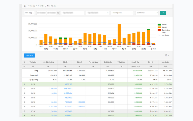193x121 pixels.
Task: Open the 8.829.000 retail value link
Action: pyautogui.click(x=68, y=98)
